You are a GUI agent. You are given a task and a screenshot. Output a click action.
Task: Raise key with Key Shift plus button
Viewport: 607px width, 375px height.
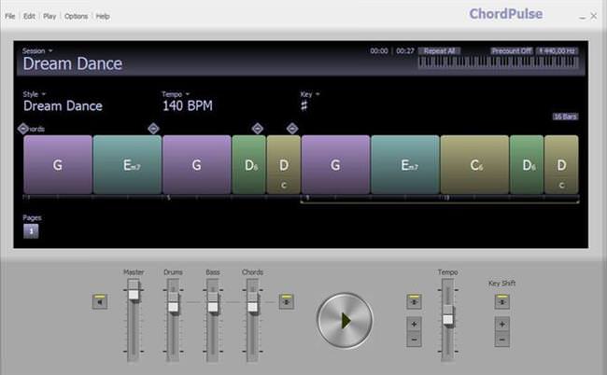502,324
